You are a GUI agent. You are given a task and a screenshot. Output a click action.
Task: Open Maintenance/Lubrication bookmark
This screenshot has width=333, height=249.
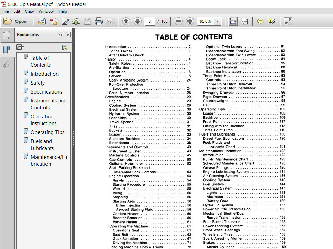coord(49,160)
